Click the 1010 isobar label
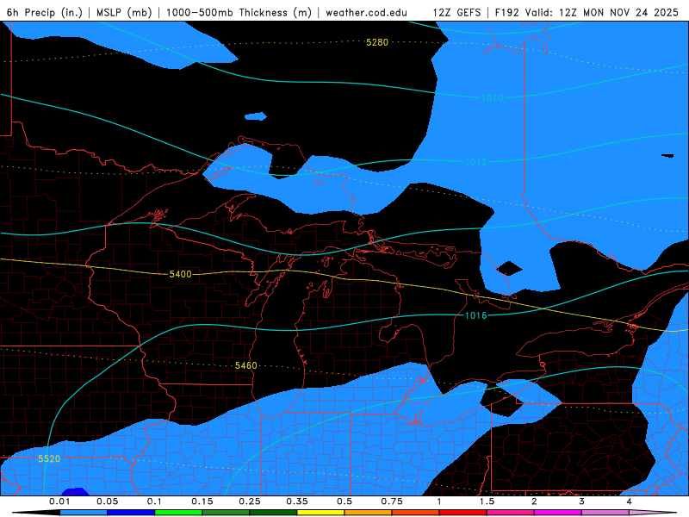Image resolution: width=689 pixels, height=517 pixels. tap(492, 98)
